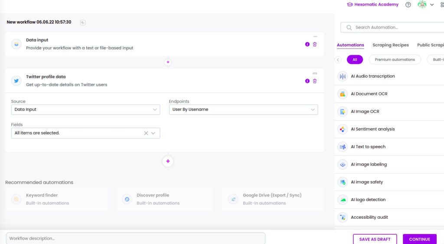Click the Data input title
The height and width of the screenshot is (244, 444).
tap(37, 40)
